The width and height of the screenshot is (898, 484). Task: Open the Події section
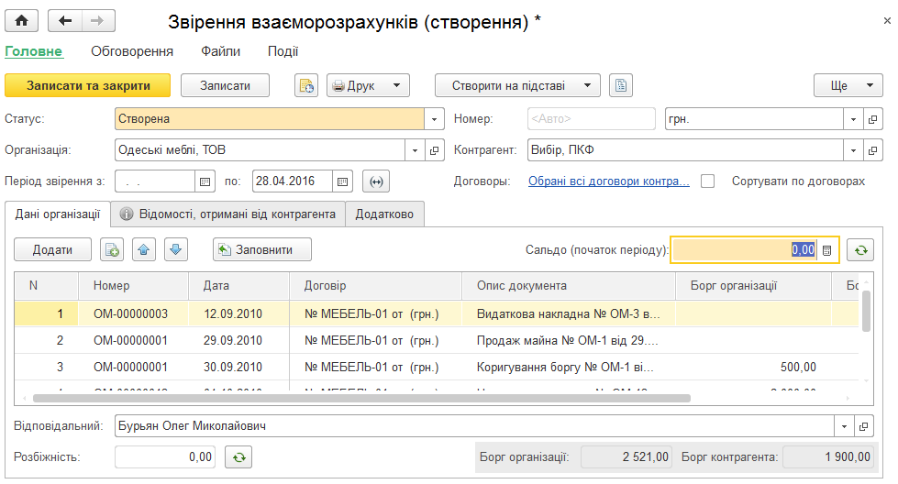pyautogui.click(x=283, y=51)
